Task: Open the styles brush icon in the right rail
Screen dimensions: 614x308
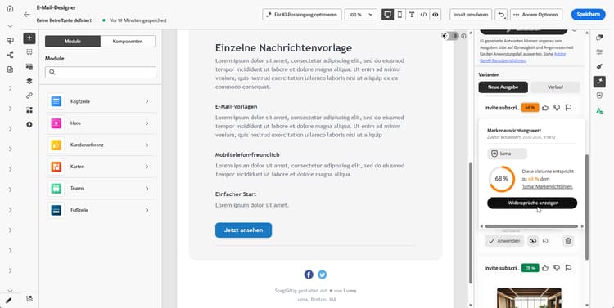Action: point(599,66)
